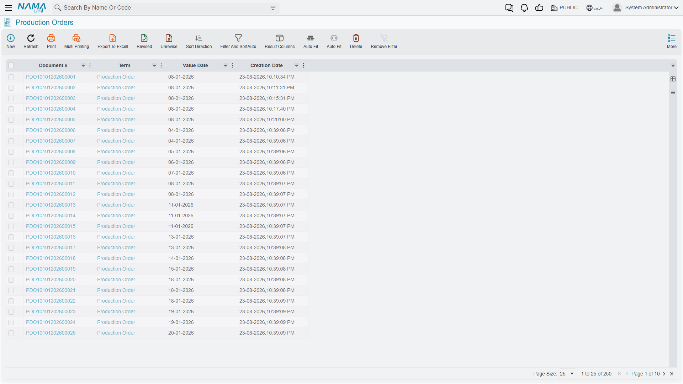Open the search bar filter options
Viewport: 683px width, 384px height.
[273, 8]
